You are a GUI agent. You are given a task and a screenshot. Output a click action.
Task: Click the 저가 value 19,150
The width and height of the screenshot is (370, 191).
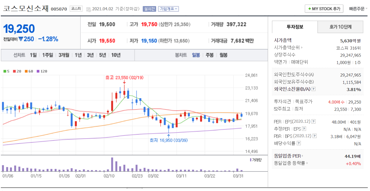pos(149,41)
